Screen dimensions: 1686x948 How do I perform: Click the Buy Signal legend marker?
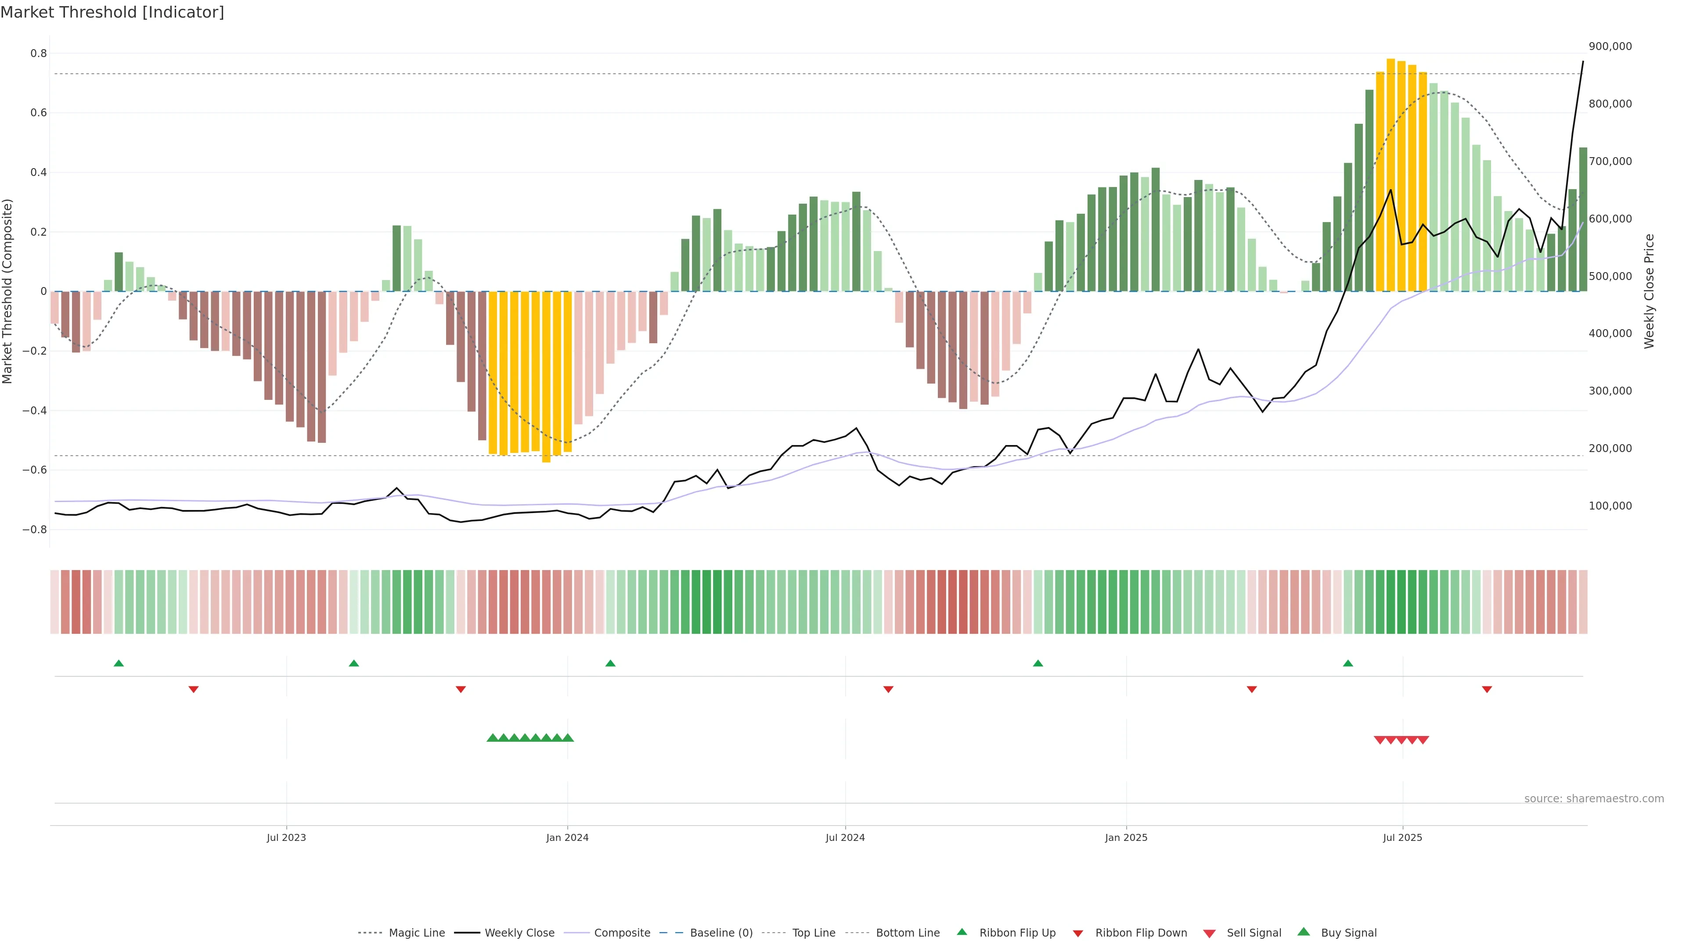[x=1304, y=932]
